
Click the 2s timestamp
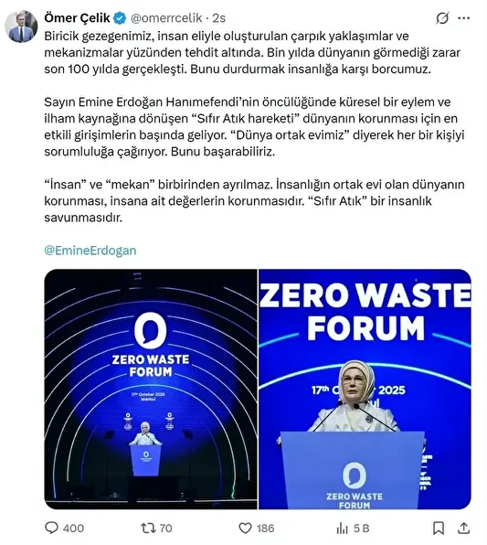coord(219,18)
